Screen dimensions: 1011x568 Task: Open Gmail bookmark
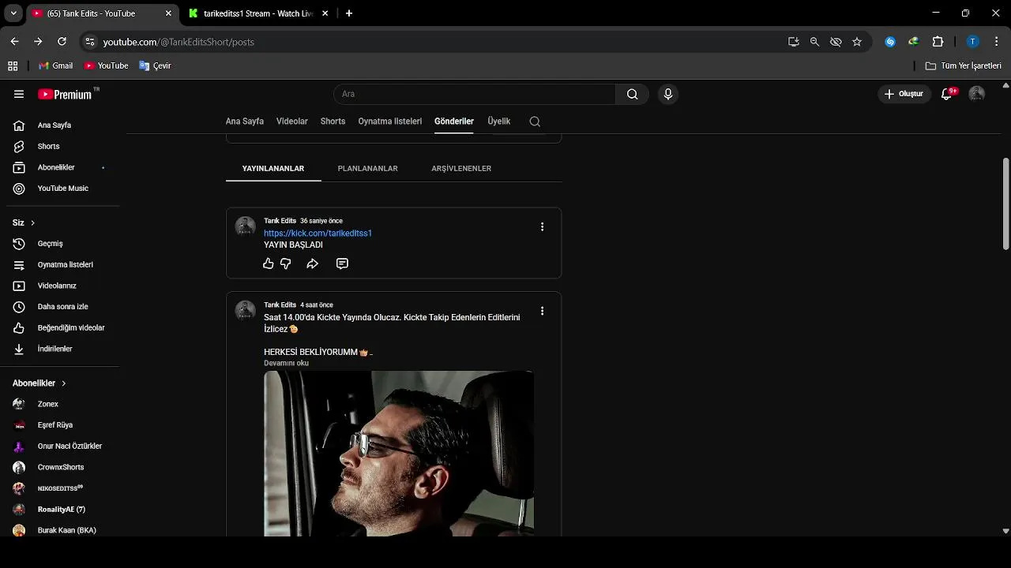pos(55,65)
